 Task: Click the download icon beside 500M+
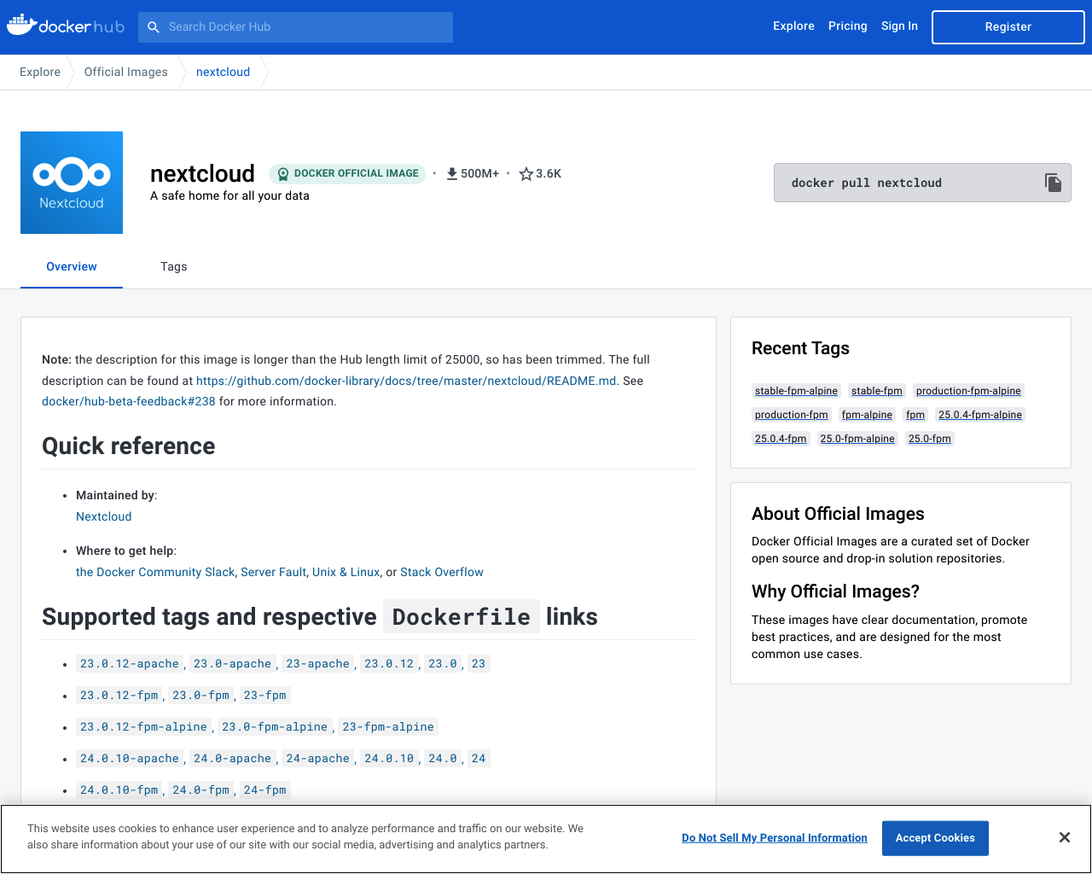tap(452, 174)
